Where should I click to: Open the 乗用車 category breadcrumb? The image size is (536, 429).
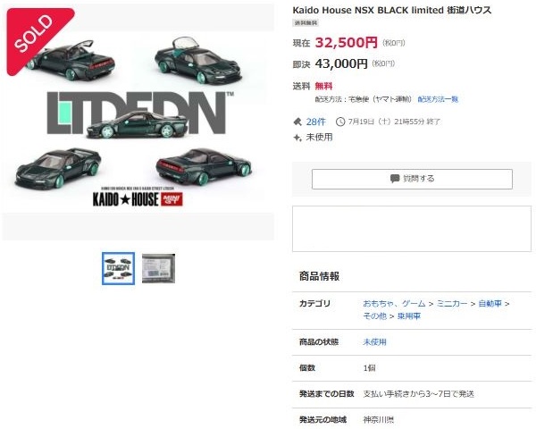tap(409, 315)
